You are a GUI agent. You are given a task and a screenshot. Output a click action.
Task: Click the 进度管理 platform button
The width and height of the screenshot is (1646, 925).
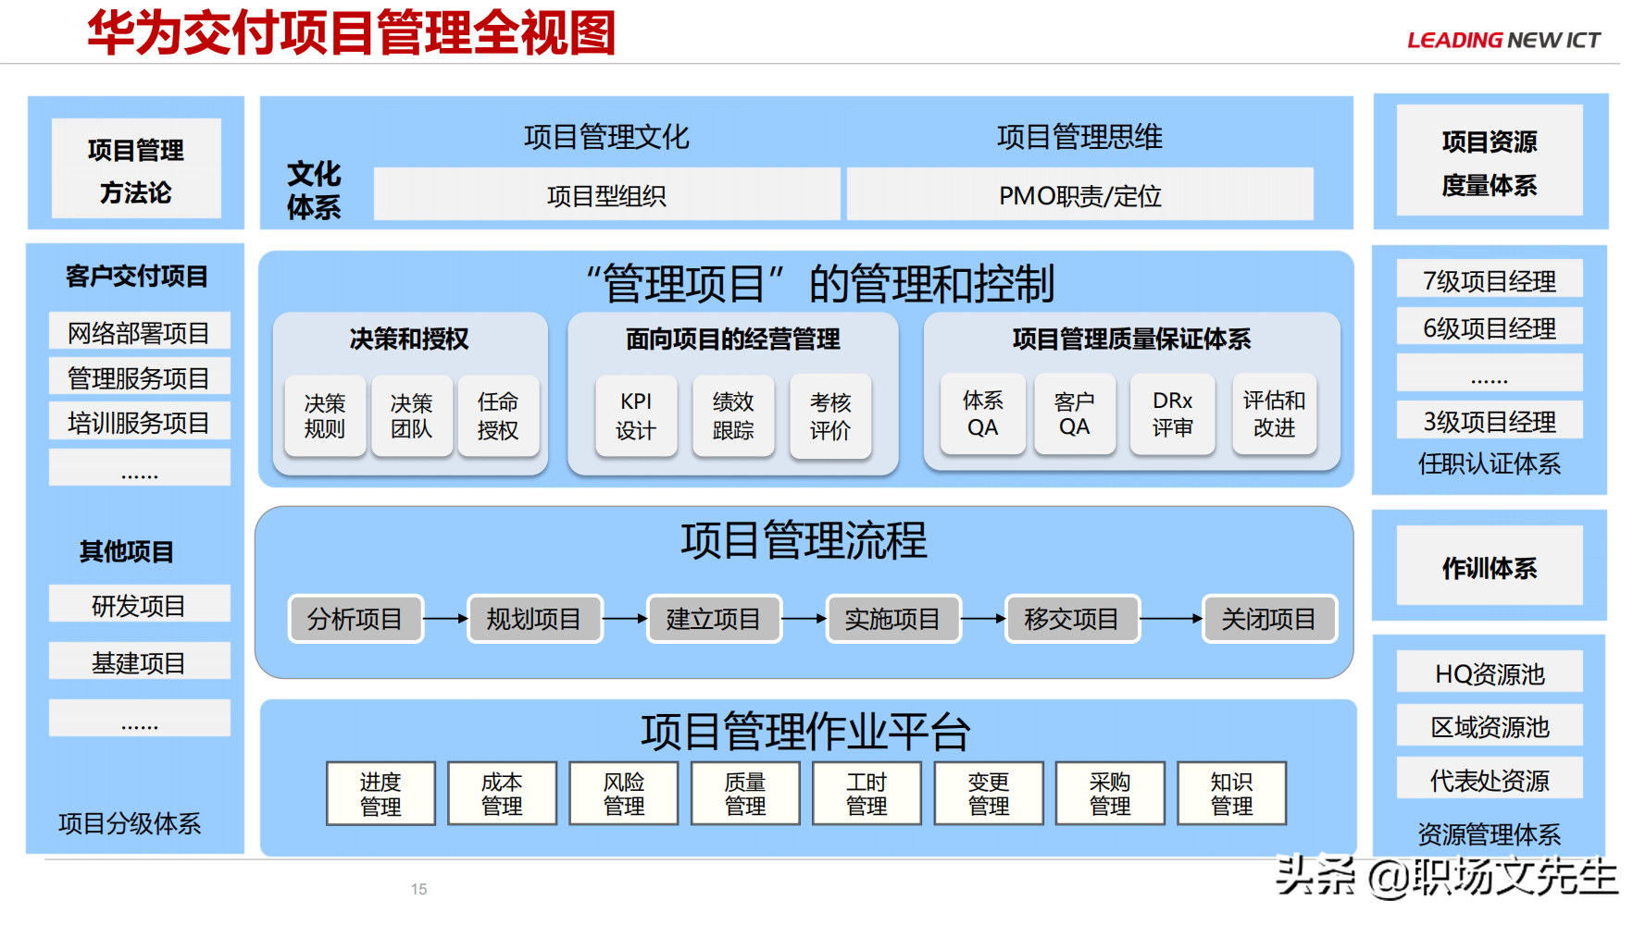(x=380, y=793)
